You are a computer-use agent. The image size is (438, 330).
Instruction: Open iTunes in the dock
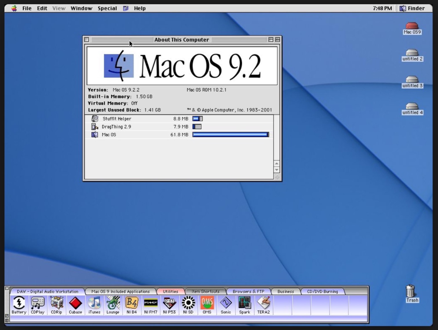[x=94, y=305]
